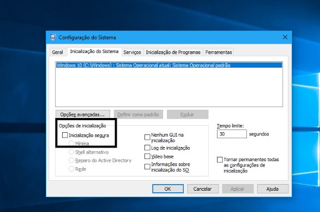320x212 pixels.
Task: Select the Inicialização do Sistema tab
Action: coord(94,51)
